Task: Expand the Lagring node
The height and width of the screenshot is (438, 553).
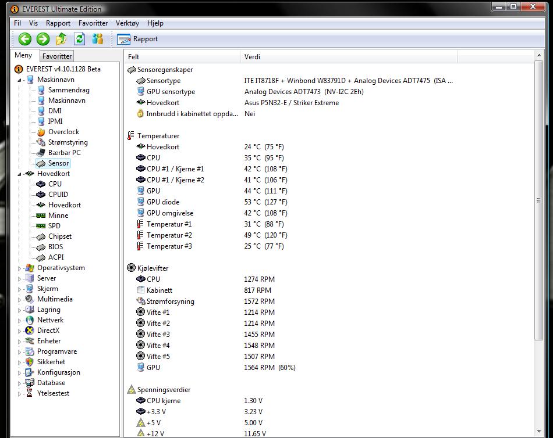Action: tap(19, 310)
